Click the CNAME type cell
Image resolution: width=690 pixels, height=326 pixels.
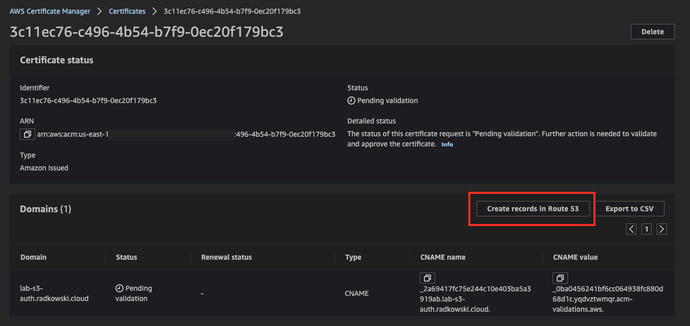(x=357, y=293)
